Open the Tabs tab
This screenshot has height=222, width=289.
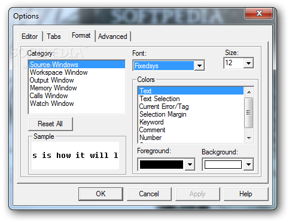point(54,37)
